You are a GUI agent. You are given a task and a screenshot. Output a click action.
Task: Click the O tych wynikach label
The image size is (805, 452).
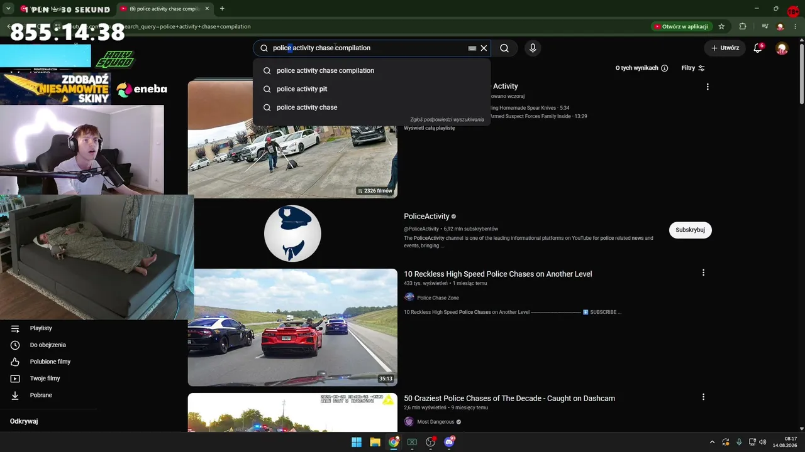(x=637, y=68)
